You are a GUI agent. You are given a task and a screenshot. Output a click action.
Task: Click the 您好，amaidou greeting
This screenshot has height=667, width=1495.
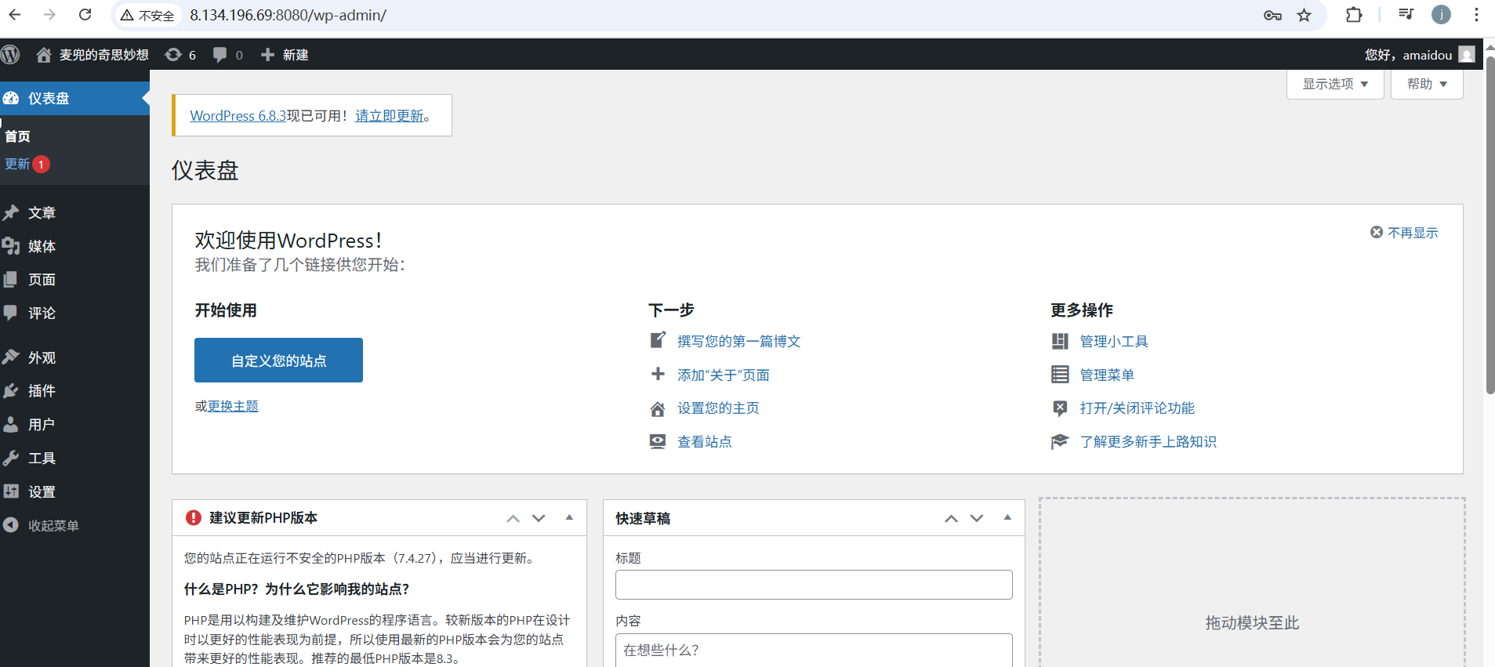click(x=1408, y=55)
